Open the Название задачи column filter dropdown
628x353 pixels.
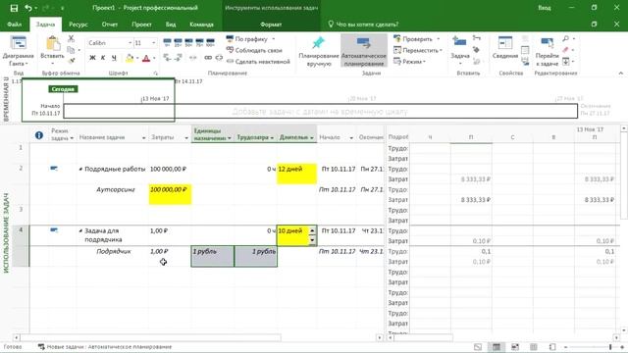coord(144,138)
